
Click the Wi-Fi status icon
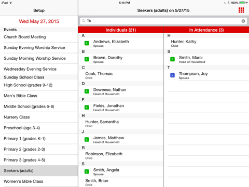pos(11,3)
